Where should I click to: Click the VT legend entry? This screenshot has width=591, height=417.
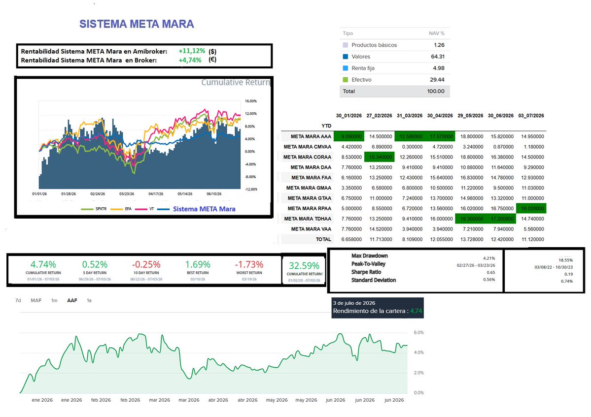pos(145,209)
